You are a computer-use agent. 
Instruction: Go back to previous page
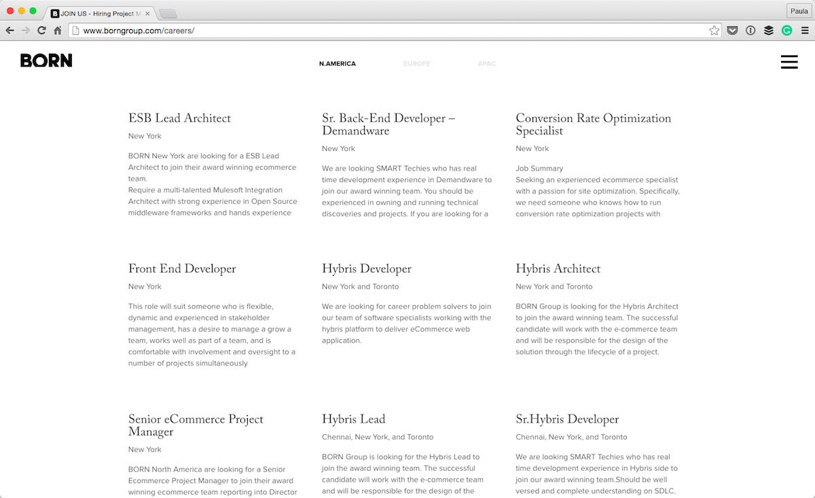(10, 30)
